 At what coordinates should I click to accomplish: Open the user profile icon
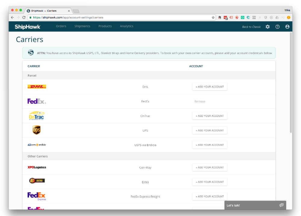pos(287,27)
